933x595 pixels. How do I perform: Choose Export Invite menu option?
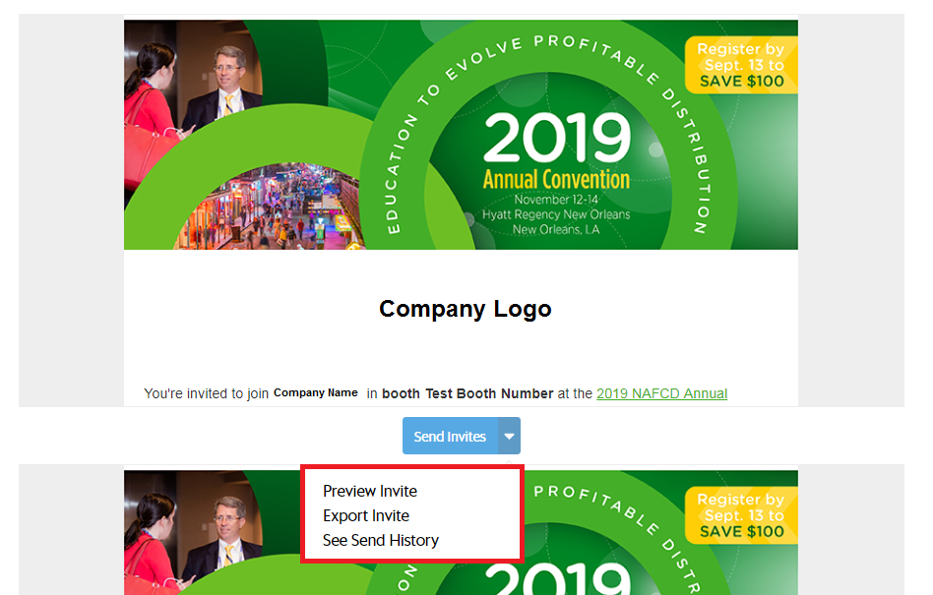point(366,515)
